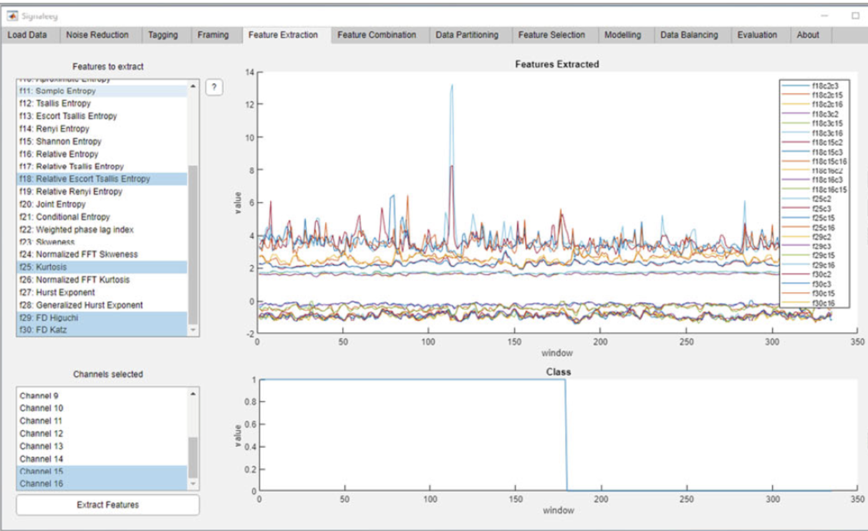The width and height of the screenshot is (868, 531).
Task: Select Channel 10 in channels list
Action: click(x=102, y=408)
